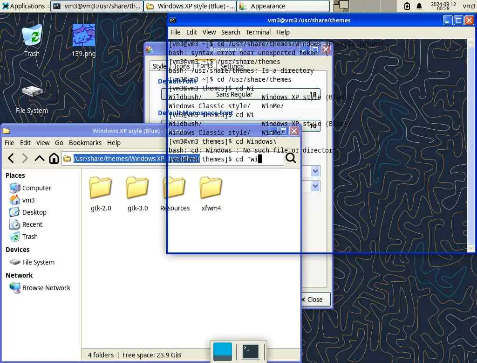Click the terminal window titlebar icon
Screen dimensions: 477x363
[172, 20]
